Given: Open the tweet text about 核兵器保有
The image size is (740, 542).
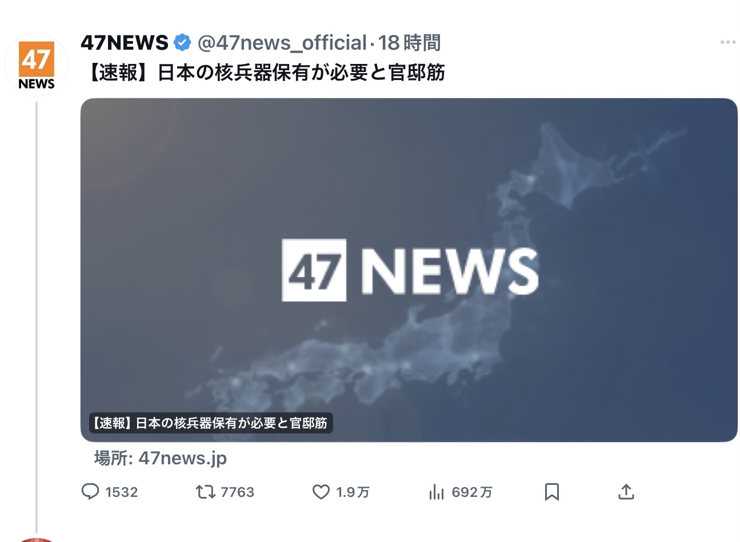Looking at the screenshot, I should 264,73.
